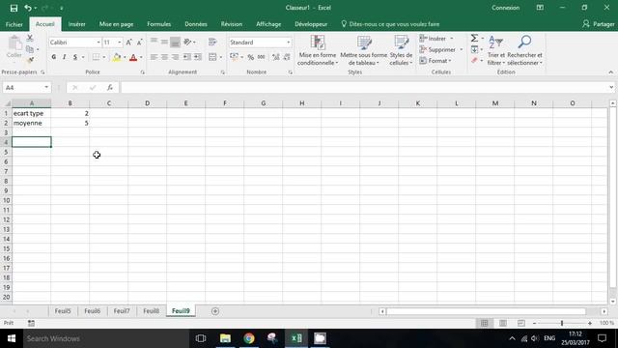Click the yellow fill color swatch
This screenshot has width=618, height=348.
coord(117,58)
